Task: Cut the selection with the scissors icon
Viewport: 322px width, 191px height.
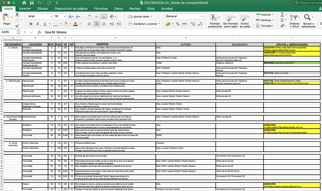Action: (x=17, y=15)
